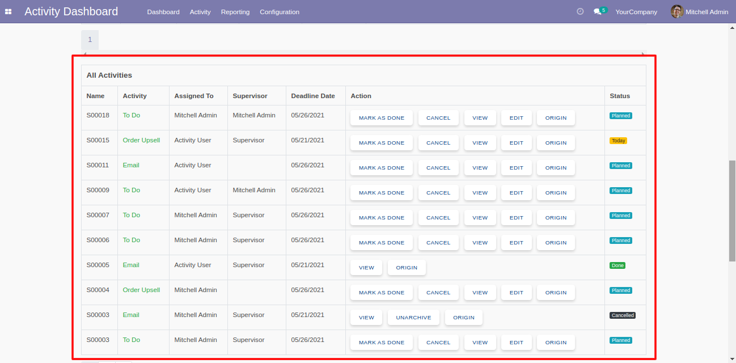Viewport: 736px width, 363px height.
Task: Click Order Upsell link in S00004 row
Action: (142, 290)
